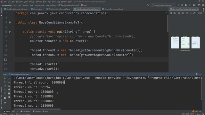Collapse main method fold marker at line 5
The image size is (205, 115).
click(x=14, y=32)
